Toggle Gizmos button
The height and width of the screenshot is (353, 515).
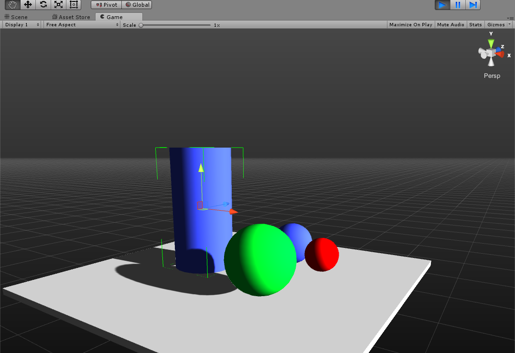[x=496, y=25]
